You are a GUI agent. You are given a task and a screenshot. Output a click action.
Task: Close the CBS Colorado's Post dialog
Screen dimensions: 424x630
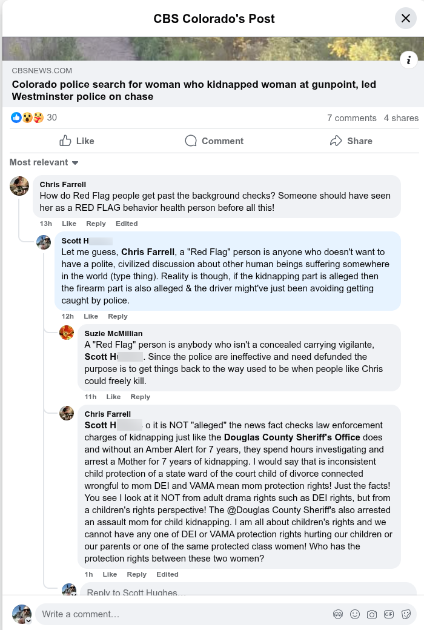coord(406,19)
